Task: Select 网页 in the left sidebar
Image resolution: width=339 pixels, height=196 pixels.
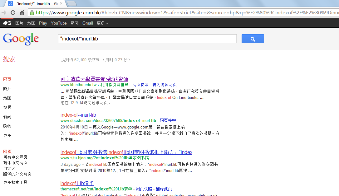Action: [7, 79]
